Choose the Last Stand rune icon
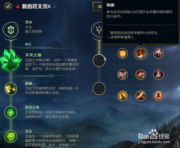 [158, 96]
